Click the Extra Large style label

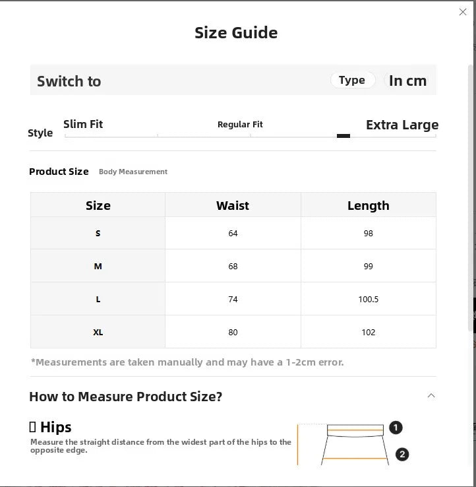point(402,125)
